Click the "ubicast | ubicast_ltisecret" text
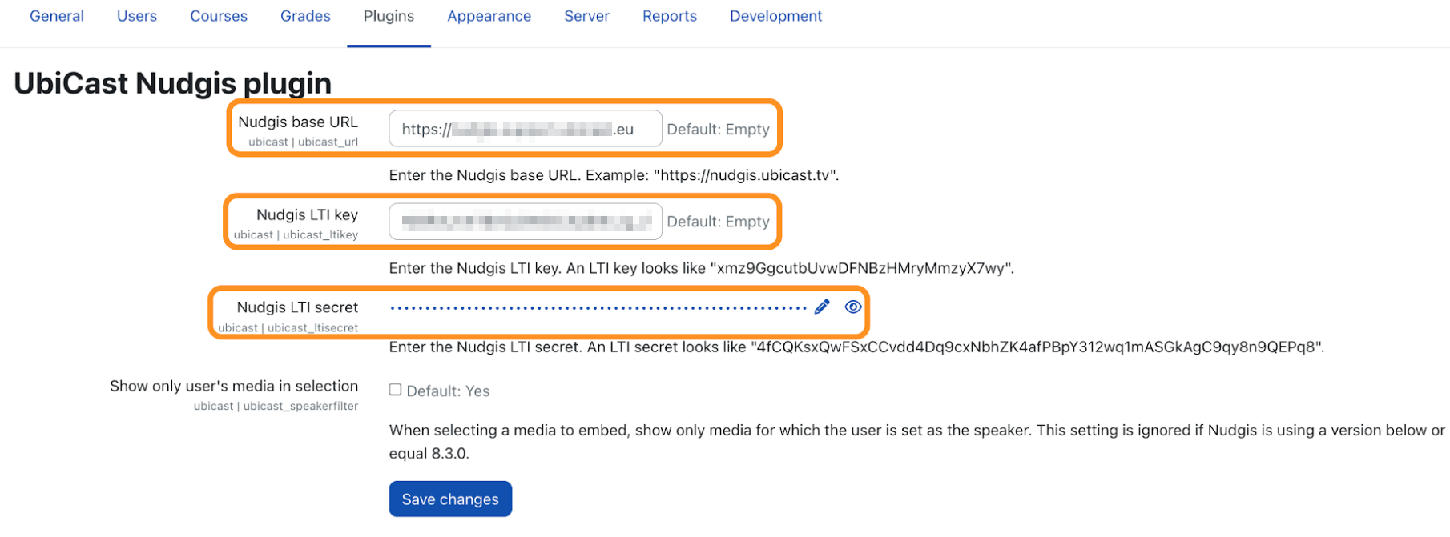The height and width of the screenshot is (537, 1450). click(x=288, y=328)
